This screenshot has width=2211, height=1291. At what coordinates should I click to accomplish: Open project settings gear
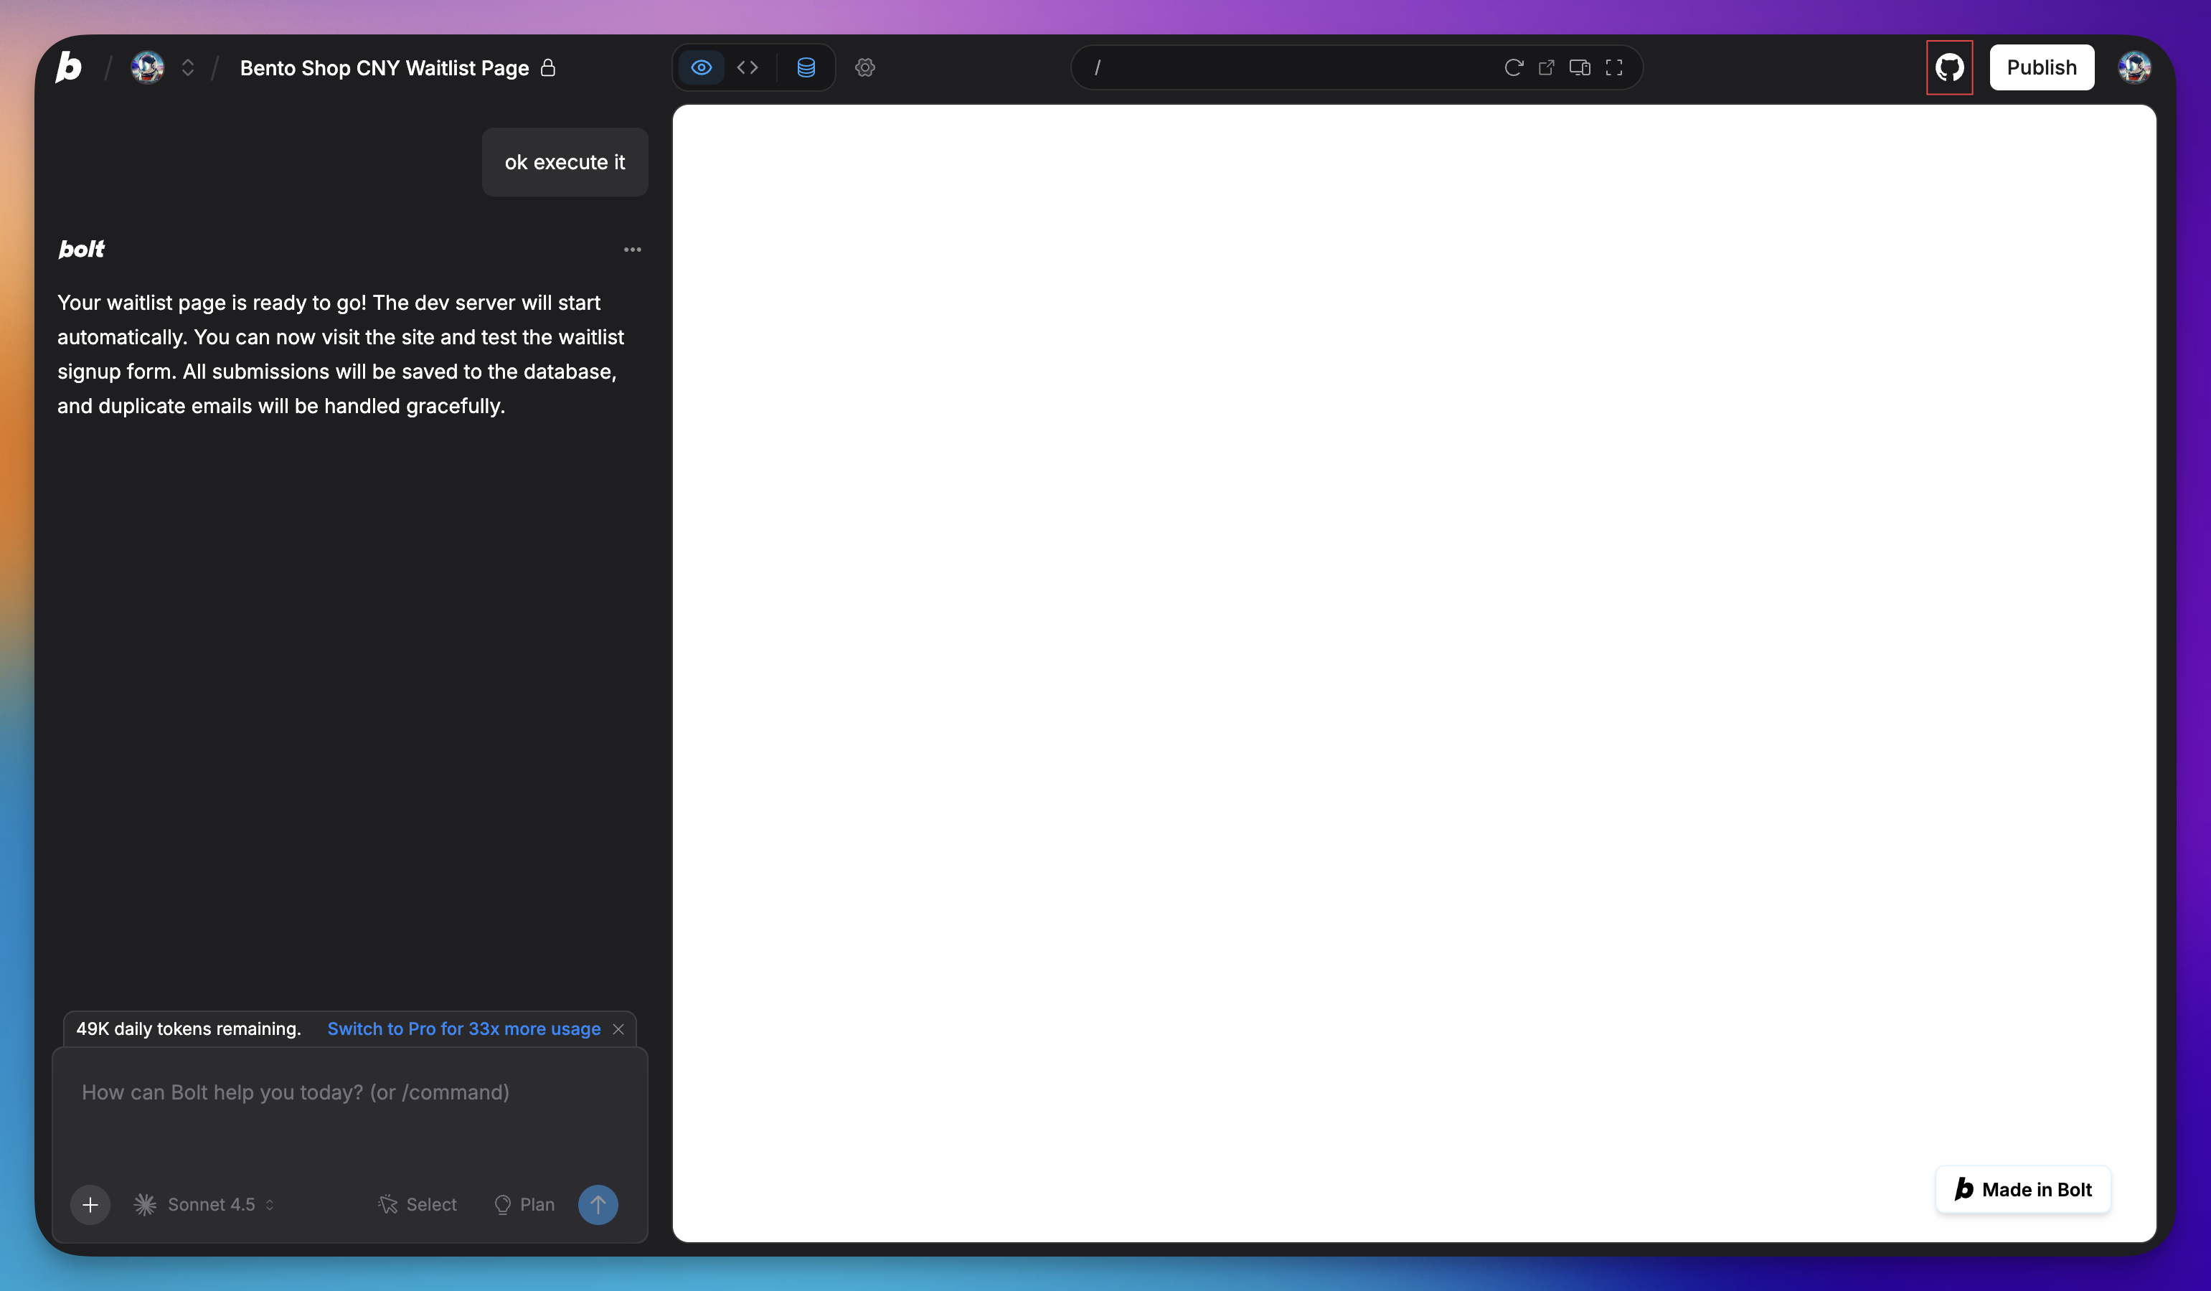point(865,67)
